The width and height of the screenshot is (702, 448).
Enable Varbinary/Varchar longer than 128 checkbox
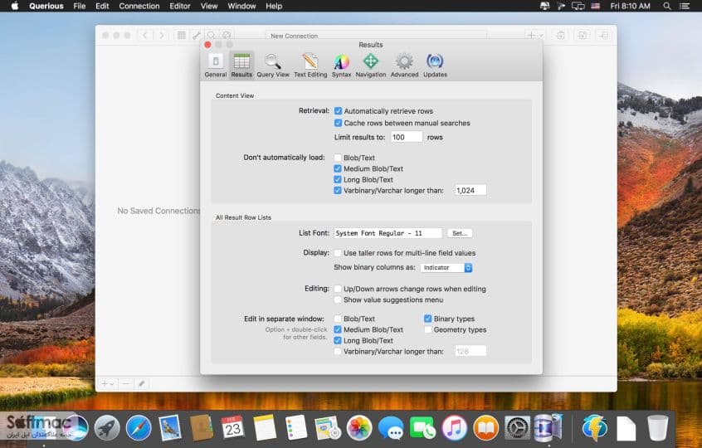pyautogui.click(x=338, y=351)
